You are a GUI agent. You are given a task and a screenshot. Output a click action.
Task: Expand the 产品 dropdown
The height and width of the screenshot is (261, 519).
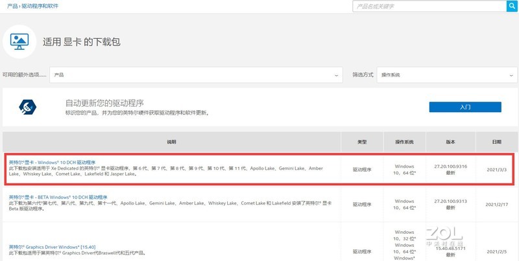(196, 75)
